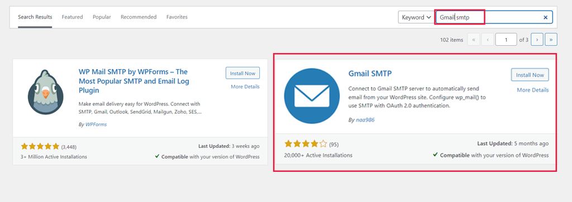
Task: Click the "of 3" total pages text
Action: 524,40
